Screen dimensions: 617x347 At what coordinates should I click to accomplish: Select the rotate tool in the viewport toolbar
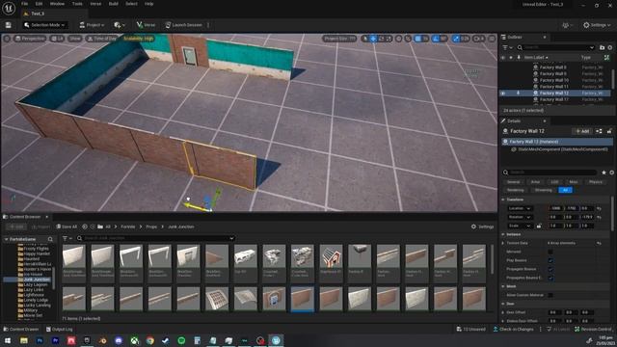click(381, 39)
